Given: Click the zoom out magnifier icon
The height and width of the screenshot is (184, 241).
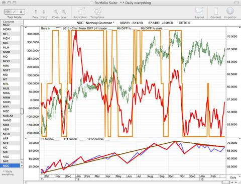Looking at the screenshot, I should click(55, 12).
